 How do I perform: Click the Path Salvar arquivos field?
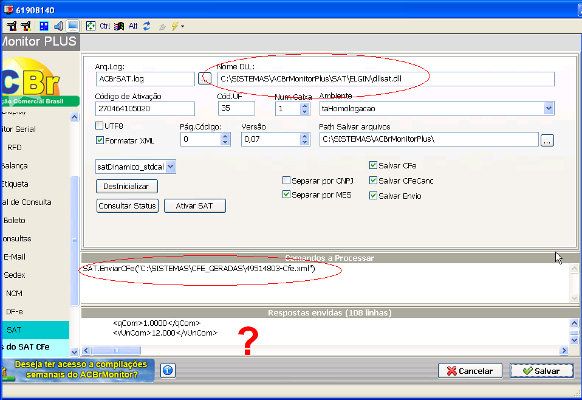tap(429, 139)
